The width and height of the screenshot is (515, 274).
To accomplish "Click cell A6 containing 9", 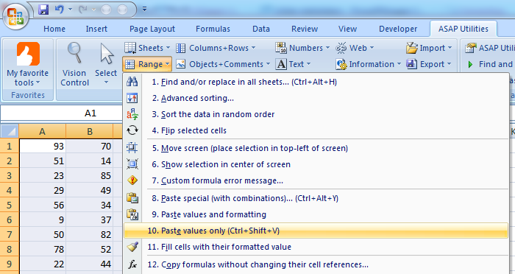I will click(x=43, y=219).
